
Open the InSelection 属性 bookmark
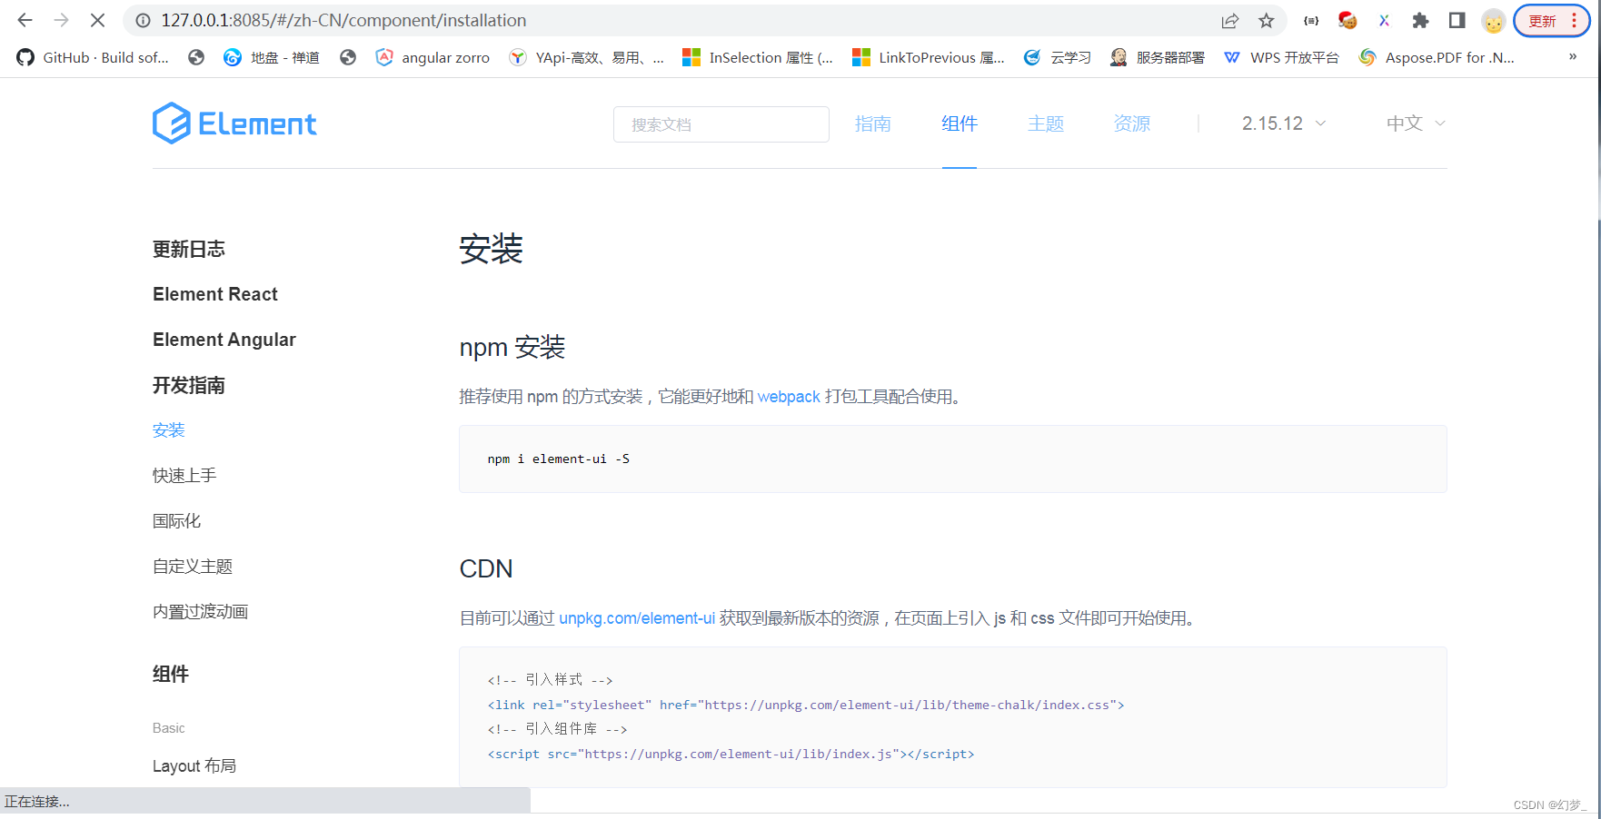[x=758, y=57]
